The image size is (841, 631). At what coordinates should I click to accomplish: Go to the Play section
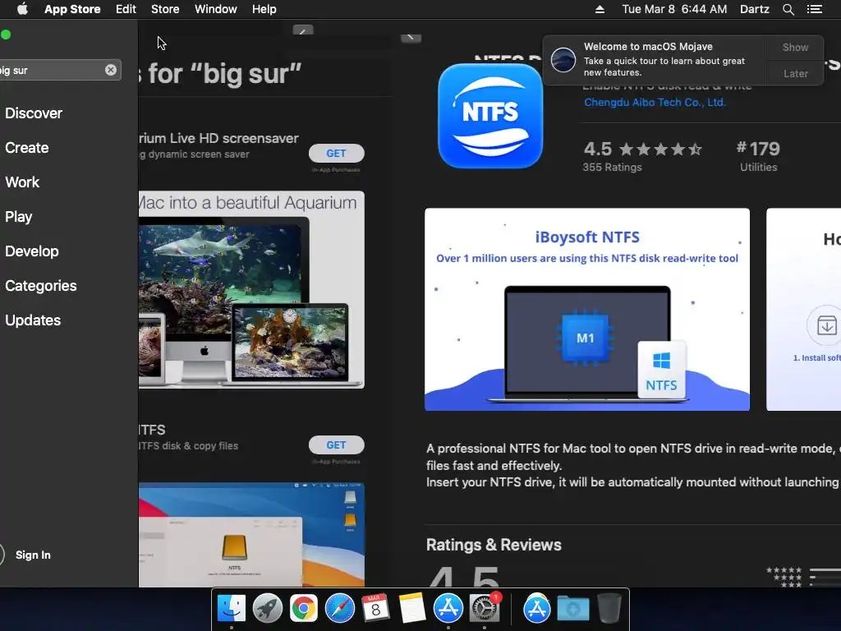point(19,217)
